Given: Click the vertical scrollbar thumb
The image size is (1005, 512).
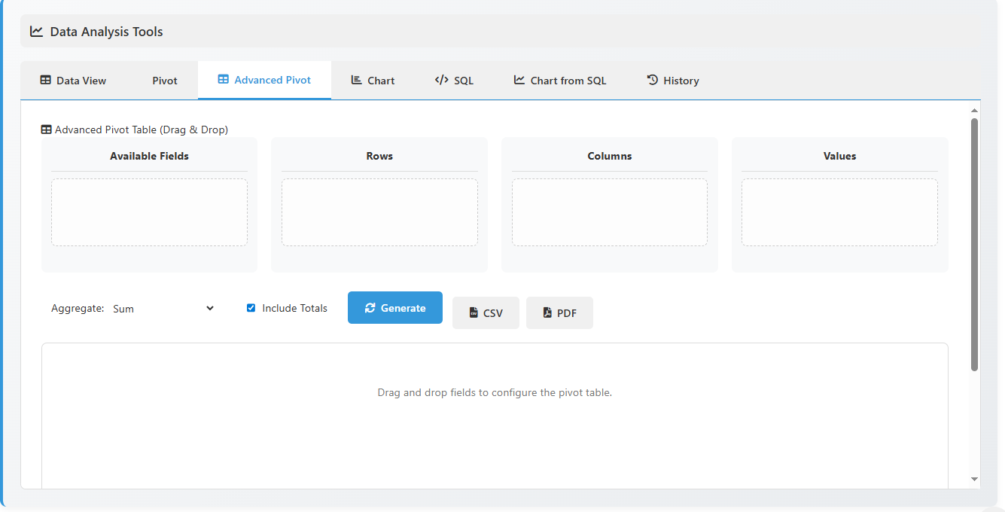Looking at the screenshot, I should (x=974, y=244).
